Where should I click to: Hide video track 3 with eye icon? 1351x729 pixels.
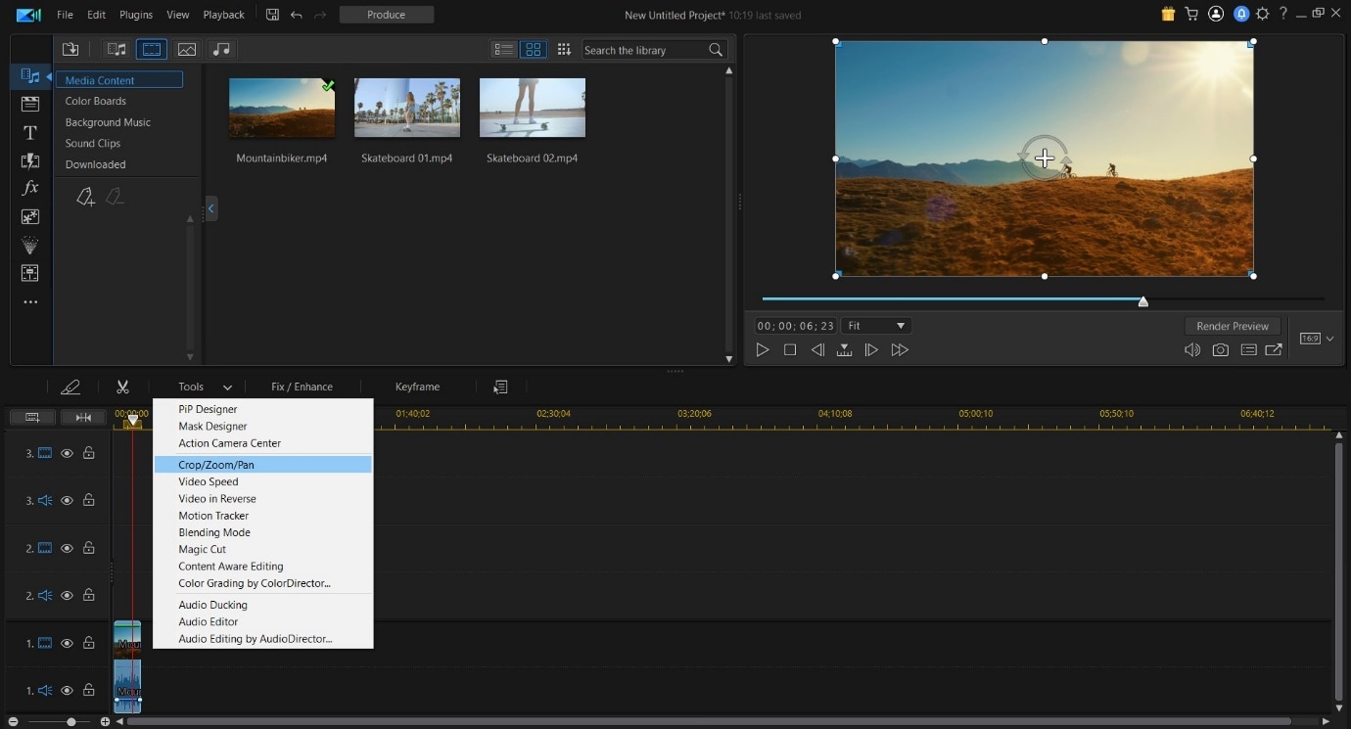coord(67,453)
